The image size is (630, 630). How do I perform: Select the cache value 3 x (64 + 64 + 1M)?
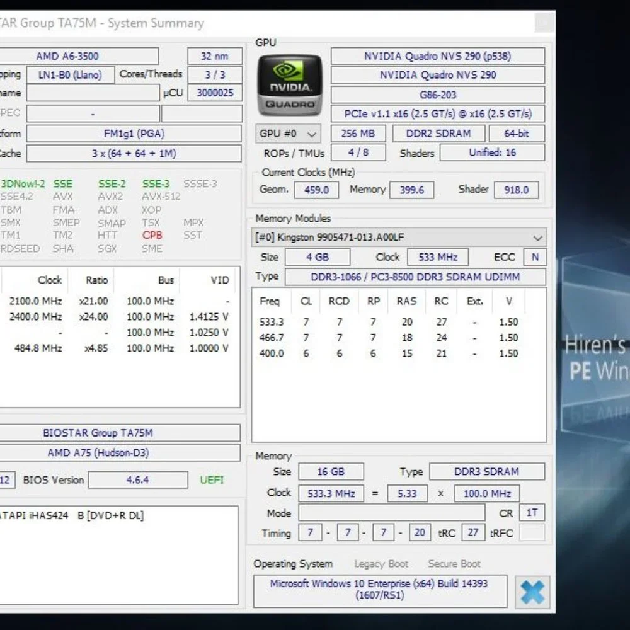[x=134, y=154]
